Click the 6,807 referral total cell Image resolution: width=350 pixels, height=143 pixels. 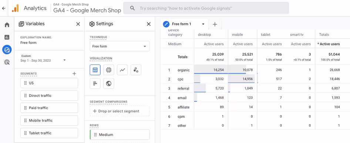pyautogui.click(x=336, y=88)
